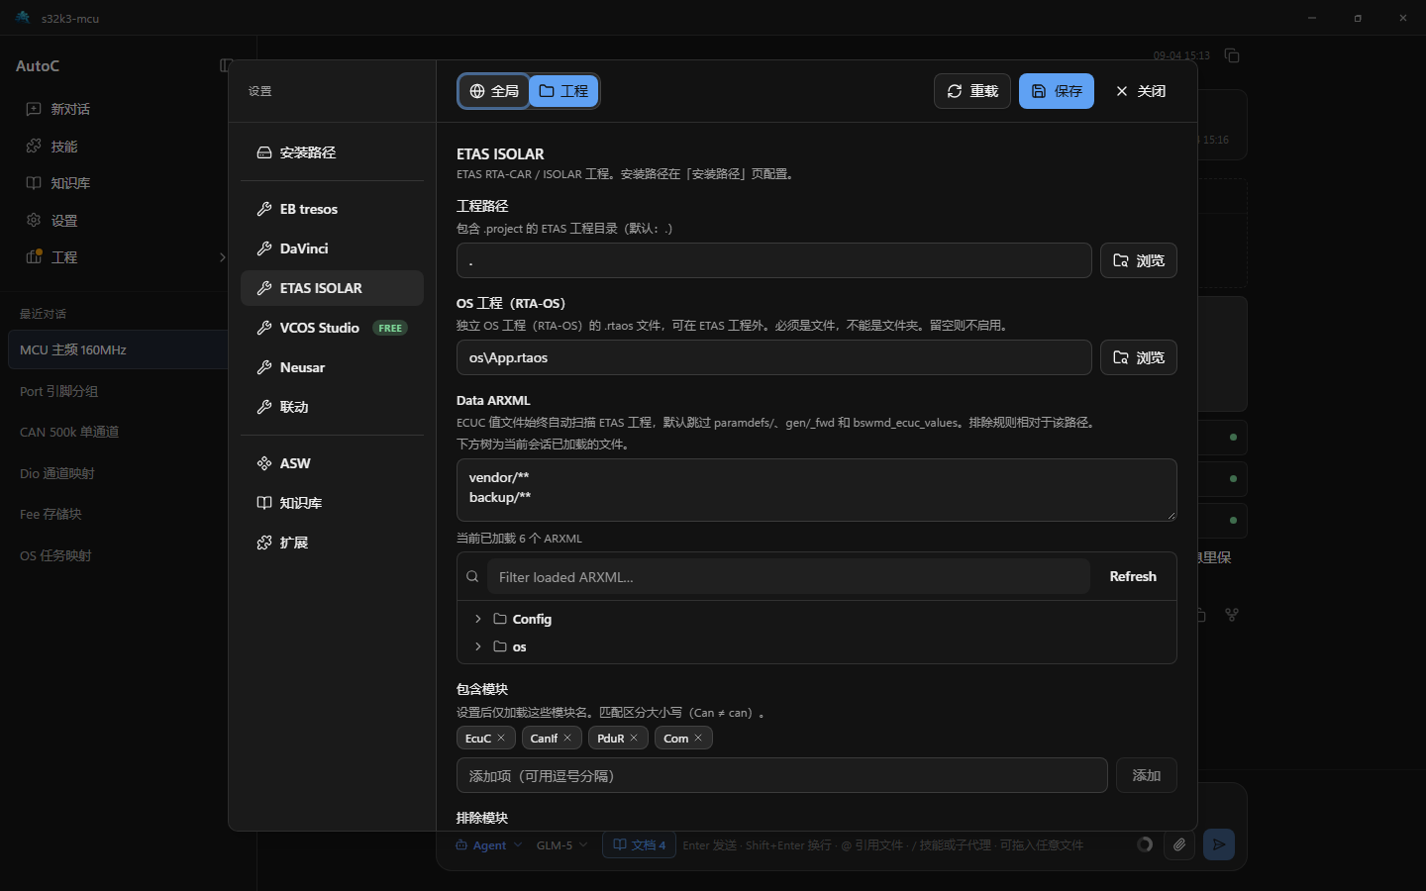Click the FREE badge next to VCOS Studio
The width and height of the screenshot is (1426, 891).
pyautogui.click(x=390, y=328)
